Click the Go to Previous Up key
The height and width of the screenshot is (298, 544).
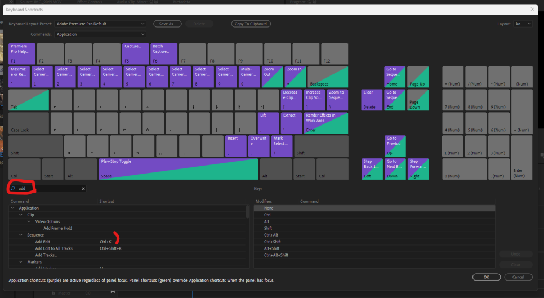[395, 146]
